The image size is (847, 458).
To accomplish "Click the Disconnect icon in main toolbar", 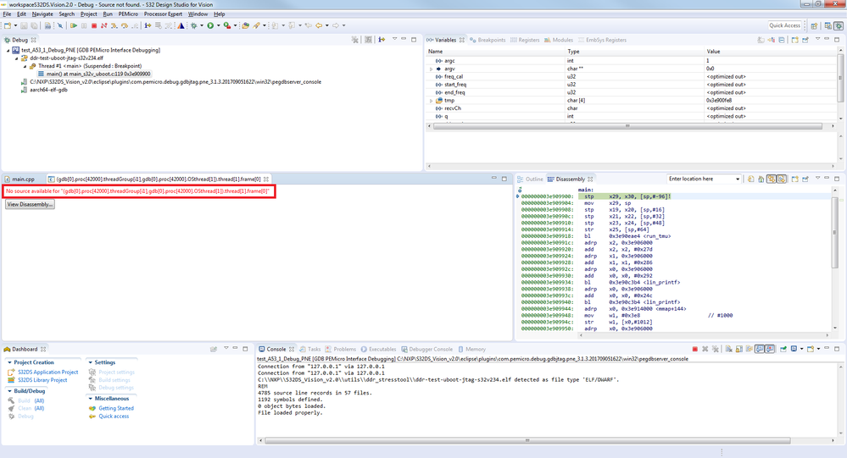I will click(103, 25).
